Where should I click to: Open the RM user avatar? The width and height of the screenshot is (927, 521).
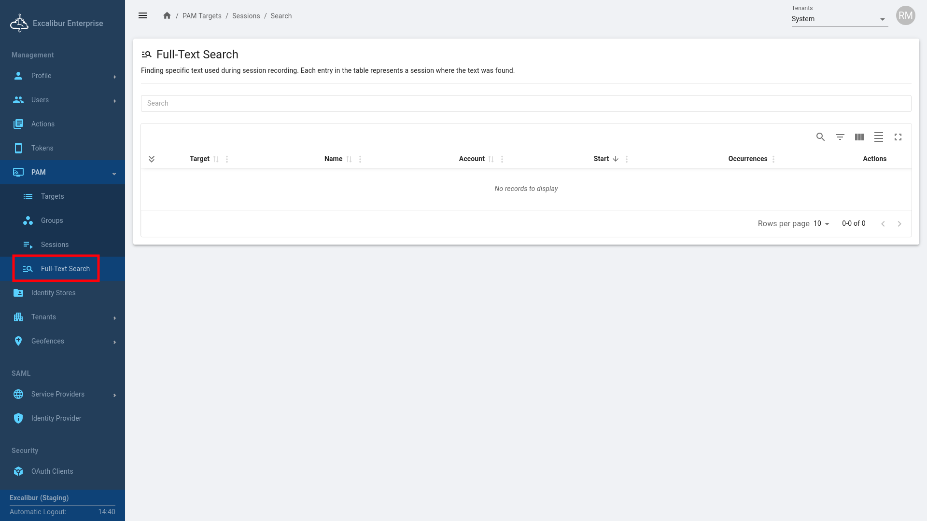click(x=905, y=16)
